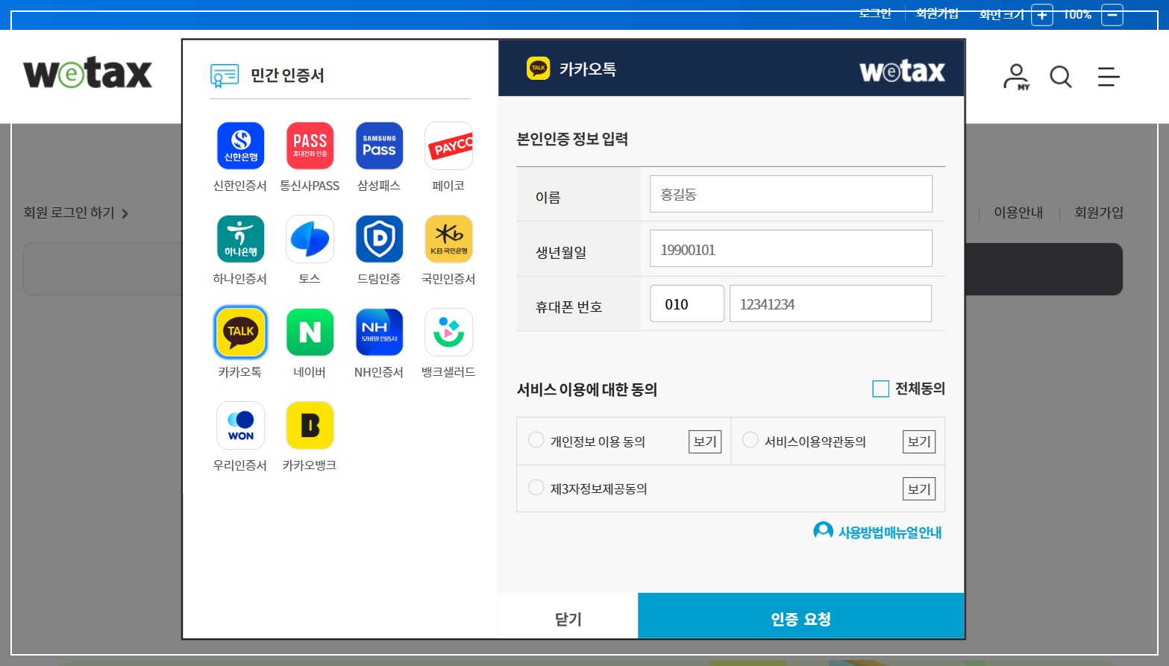Select the KakaoTalk (카카오톡) certificate icon
Viewport: 1169px width, 666px height.
240,332
